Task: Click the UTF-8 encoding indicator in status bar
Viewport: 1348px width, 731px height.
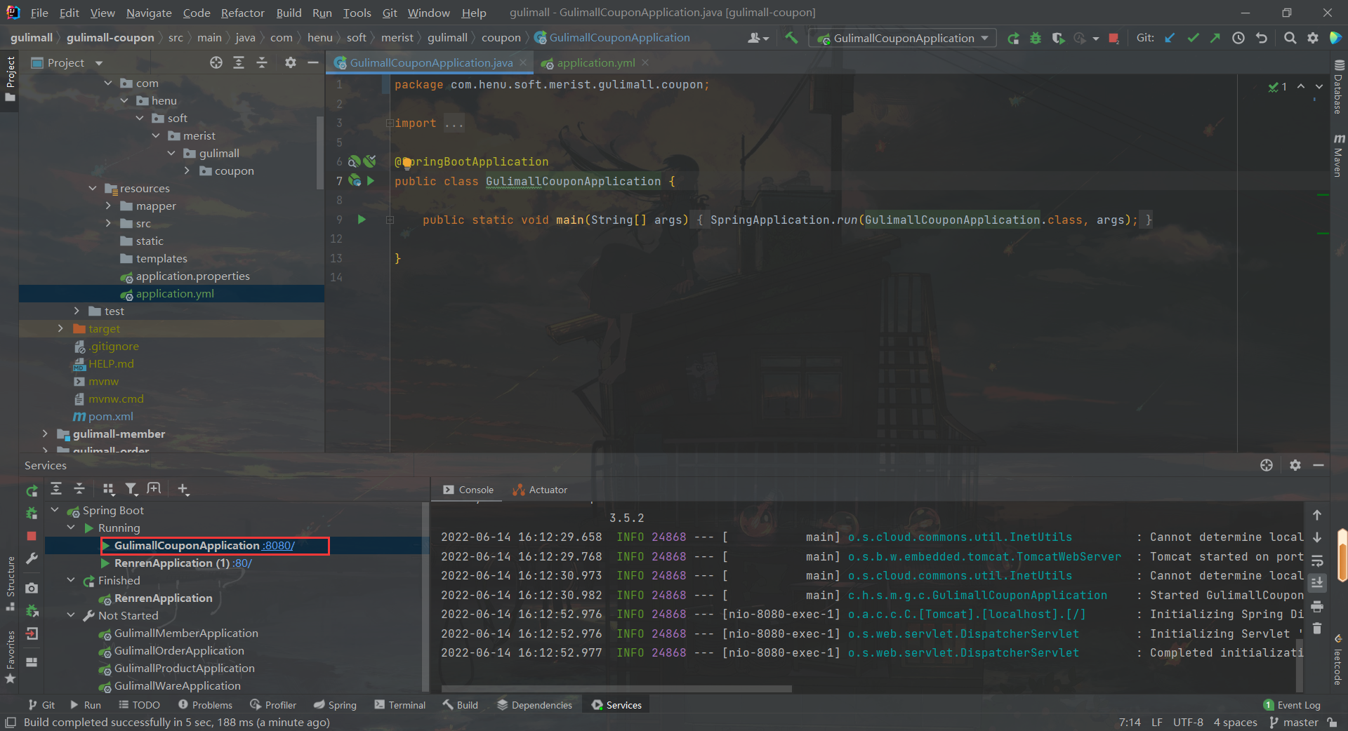Action: pyautogui.click(x=1188, y=722)
